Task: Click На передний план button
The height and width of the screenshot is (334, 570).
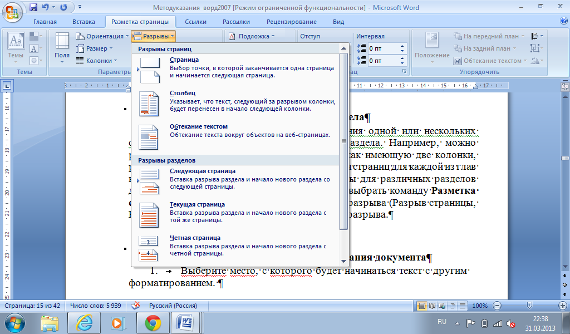Action: click(489, 36)
